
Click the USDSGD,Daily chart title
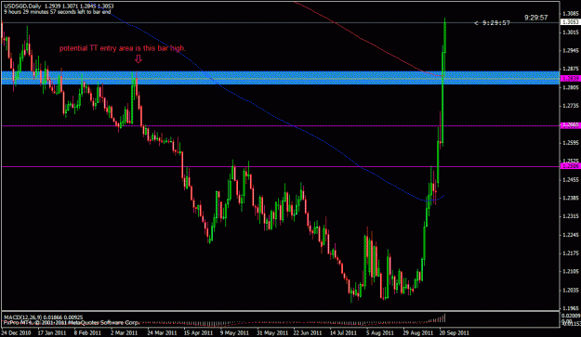[x=22, y=6]
